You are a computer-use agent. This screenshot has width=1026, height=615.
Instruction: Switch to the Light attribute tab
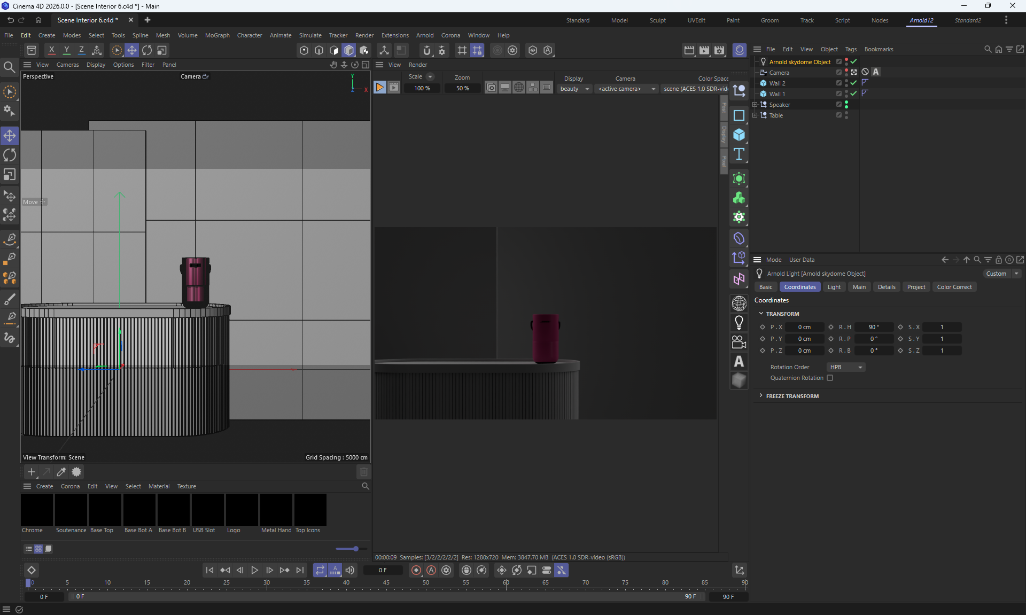[x=834, y=287]
